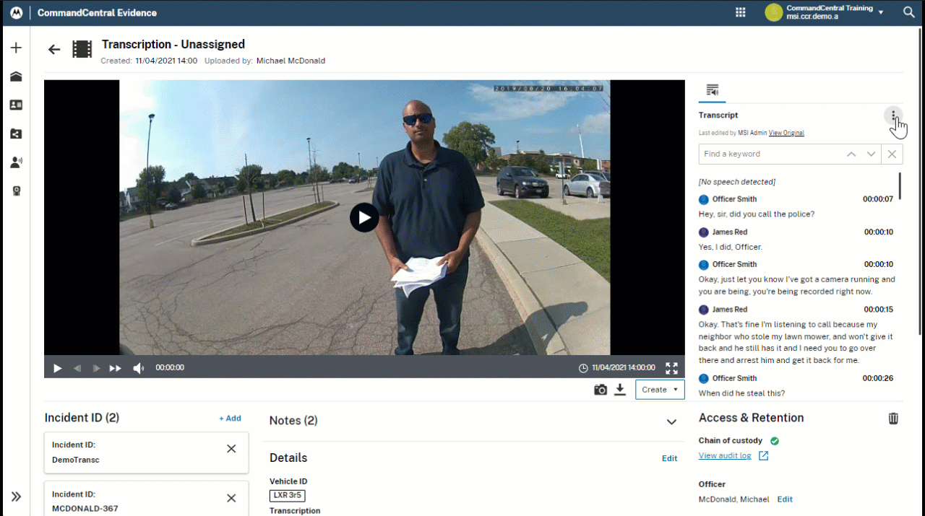Image resolution: width=925 pixels, height=516 pixels.
Task: Open the apps grid launcher icon
Action: (x=740, y=12)
